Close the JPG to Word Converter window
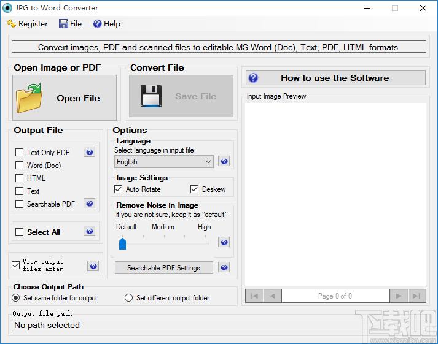The width and height of the screenshot is (438, 344). click(423, 8)
